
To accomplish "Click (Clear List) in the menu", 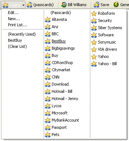I will point(17,46).
